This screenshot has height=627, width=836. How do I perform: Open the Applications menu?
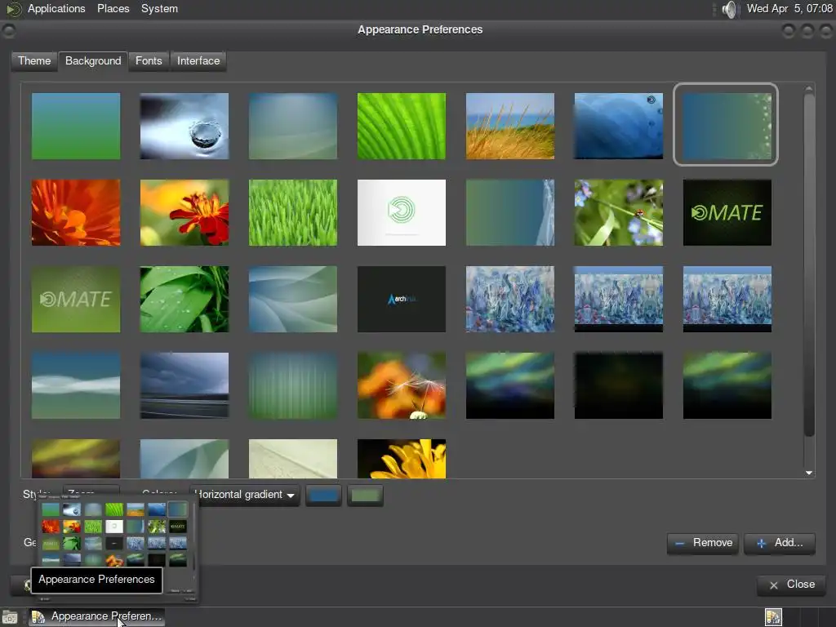56,8
